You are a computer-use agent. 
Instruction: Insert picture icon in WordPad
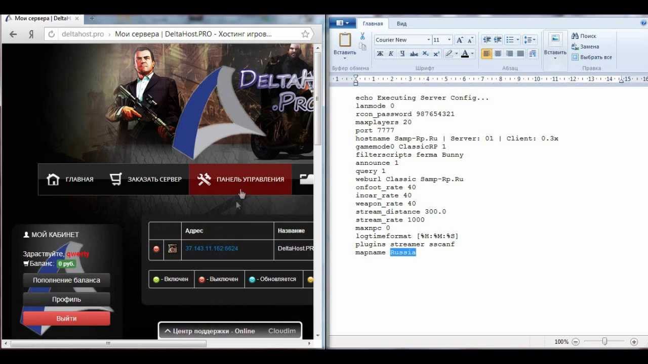pyautogui.click(x=555, y=39)
